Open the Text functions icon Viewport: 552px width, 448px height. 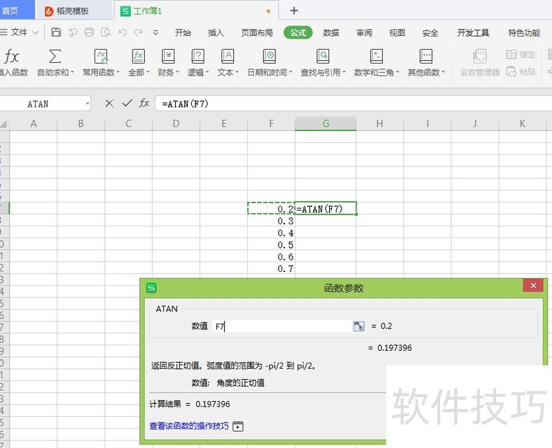tap(227, 57)
